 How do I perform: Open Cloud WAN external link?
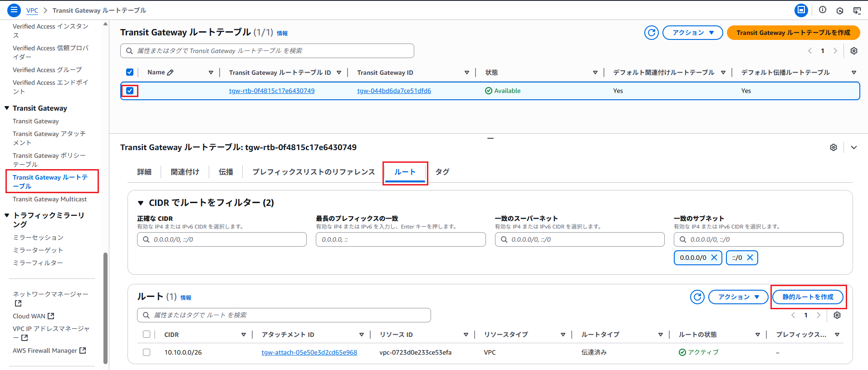[x=34, y=316]
